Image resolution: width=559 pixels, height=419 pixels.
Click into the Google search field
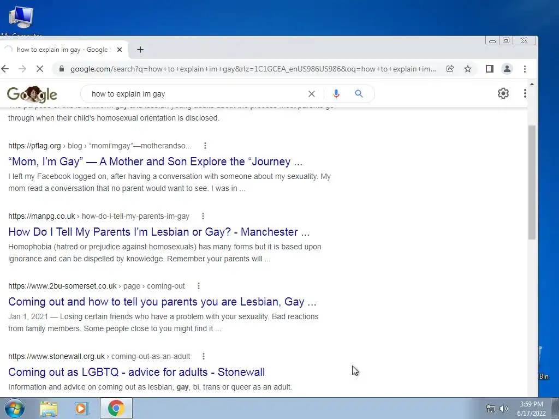196,94
